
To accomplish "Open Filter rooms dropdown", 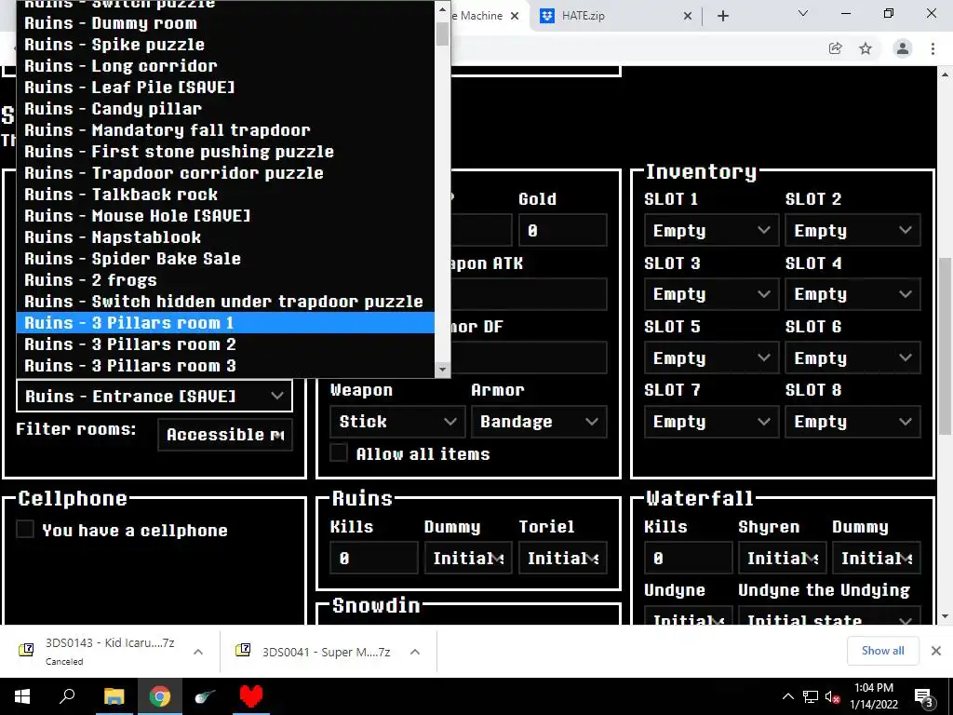I will pos(225,435).
